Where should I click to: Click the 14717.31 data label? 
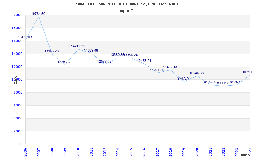78,46
